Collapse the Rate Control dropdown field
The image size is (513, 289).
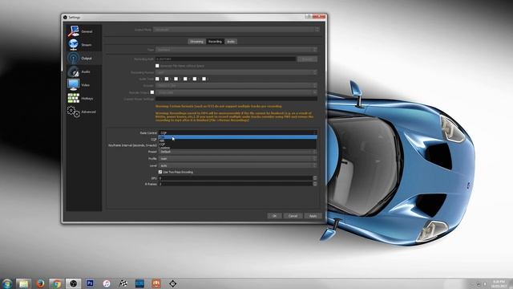[237, 132]
